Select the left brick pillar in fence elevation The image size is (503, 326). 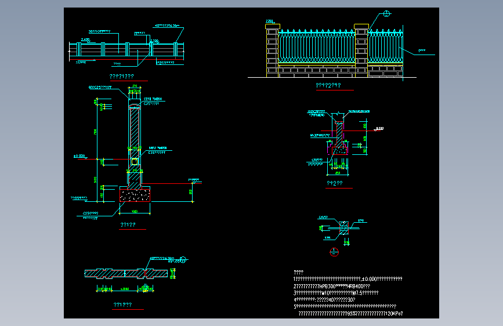272,50
